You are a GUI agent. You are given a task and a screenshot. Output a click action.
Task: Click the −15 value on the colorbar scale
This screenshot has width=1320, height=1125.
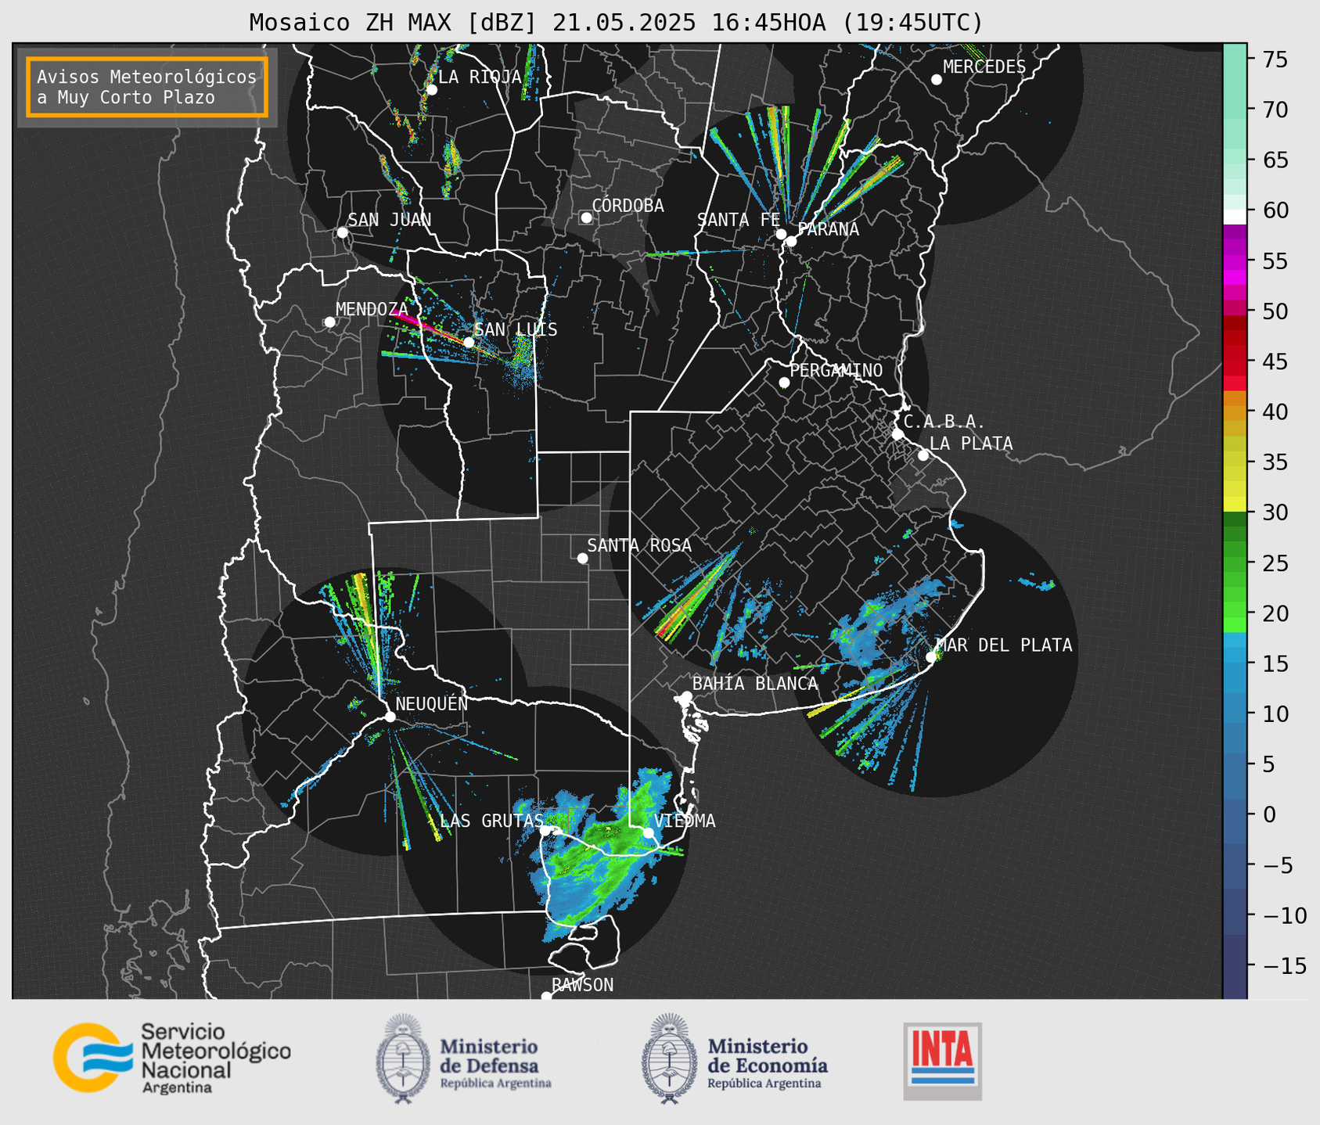tap(1284, 965)
